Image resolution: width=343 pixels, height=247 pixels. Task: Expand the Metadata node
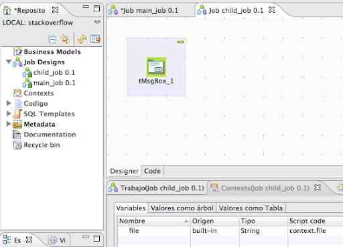click(x=9, y=124)
